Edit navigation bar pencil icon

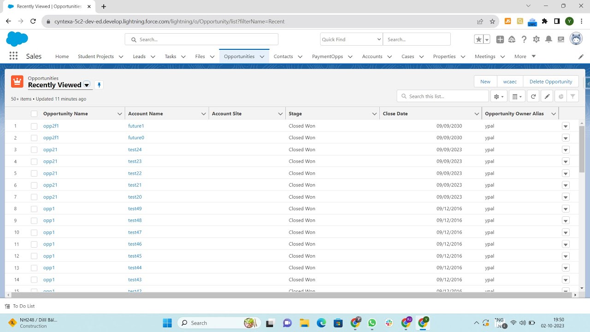[x=581, y=56]
